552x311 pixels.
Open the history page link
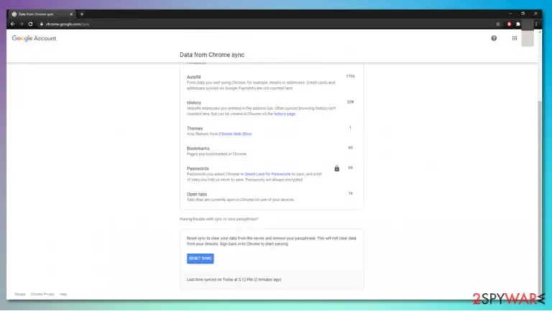[285, 114]
